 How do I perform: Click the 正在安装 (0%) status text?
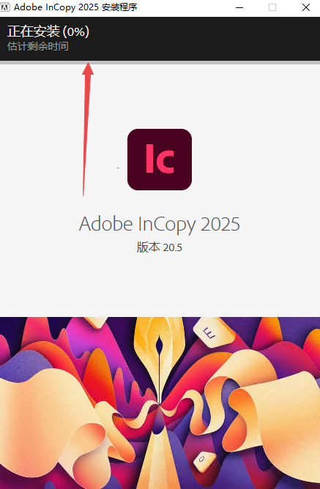48,31
